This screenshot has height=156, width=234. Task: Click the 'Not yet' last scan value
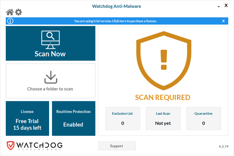click(x=163, y=123)
